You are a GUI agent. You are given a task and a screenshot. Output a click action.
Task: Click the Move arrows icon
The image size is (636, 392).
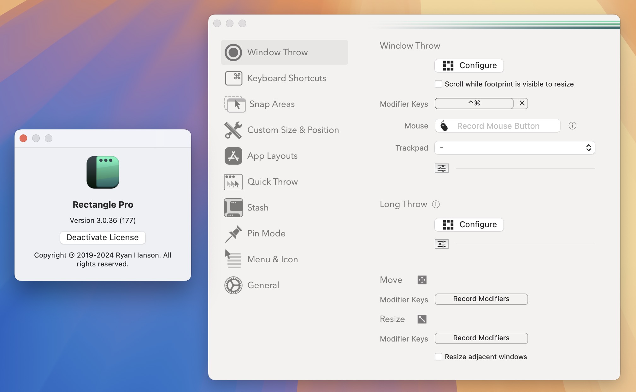point(422,280)
